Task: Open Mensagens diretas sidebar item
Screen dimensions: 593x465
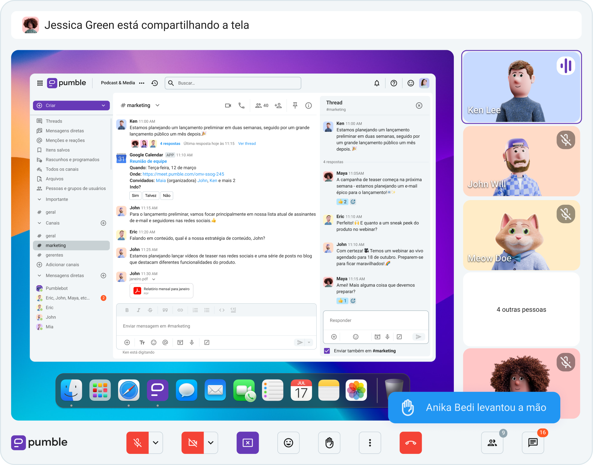Action: (x=65, y=131)
